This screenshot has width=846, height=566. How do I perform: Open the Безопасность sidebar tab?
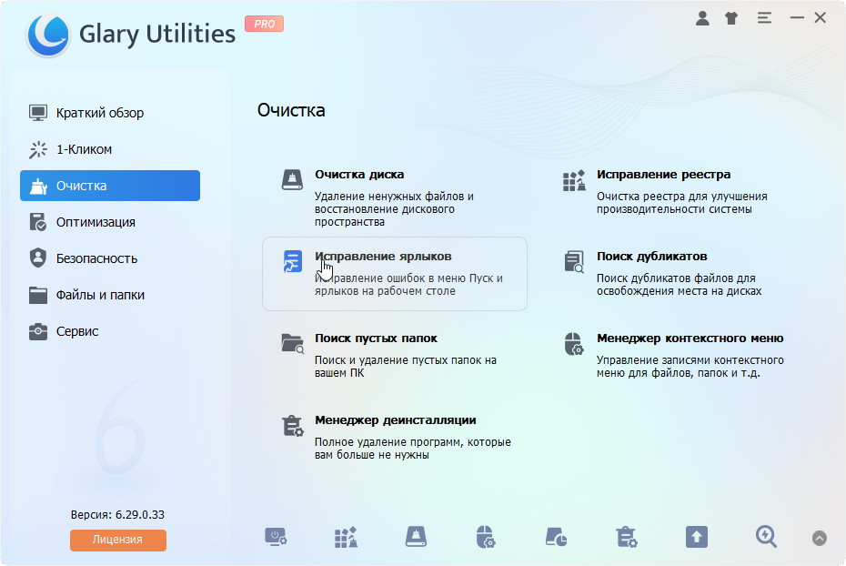[x=110, y=258]
